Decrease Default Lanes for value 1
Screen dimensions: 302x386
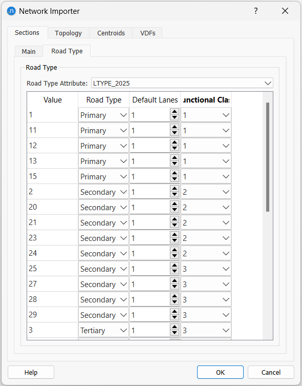point(175,118)
